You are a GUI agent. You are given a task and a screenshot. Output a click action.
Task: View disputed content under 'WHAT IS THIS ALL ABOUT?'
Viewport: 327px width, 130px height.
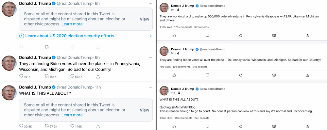[x=144, y=110]
